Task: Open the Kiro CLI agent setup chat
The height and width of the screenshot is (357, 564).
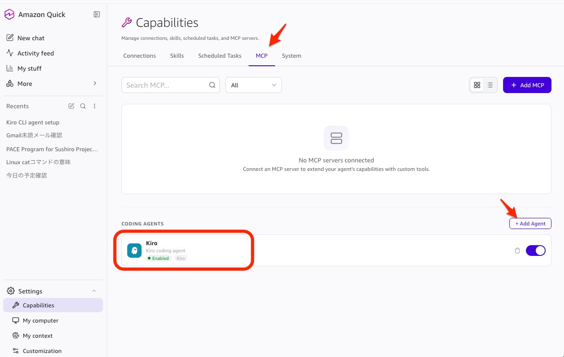Action: pos(33,122)
